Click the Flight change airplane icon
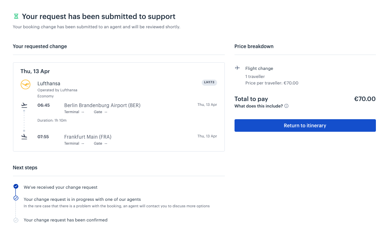This screenshot has height=236, width=384. tap(237, 68)
